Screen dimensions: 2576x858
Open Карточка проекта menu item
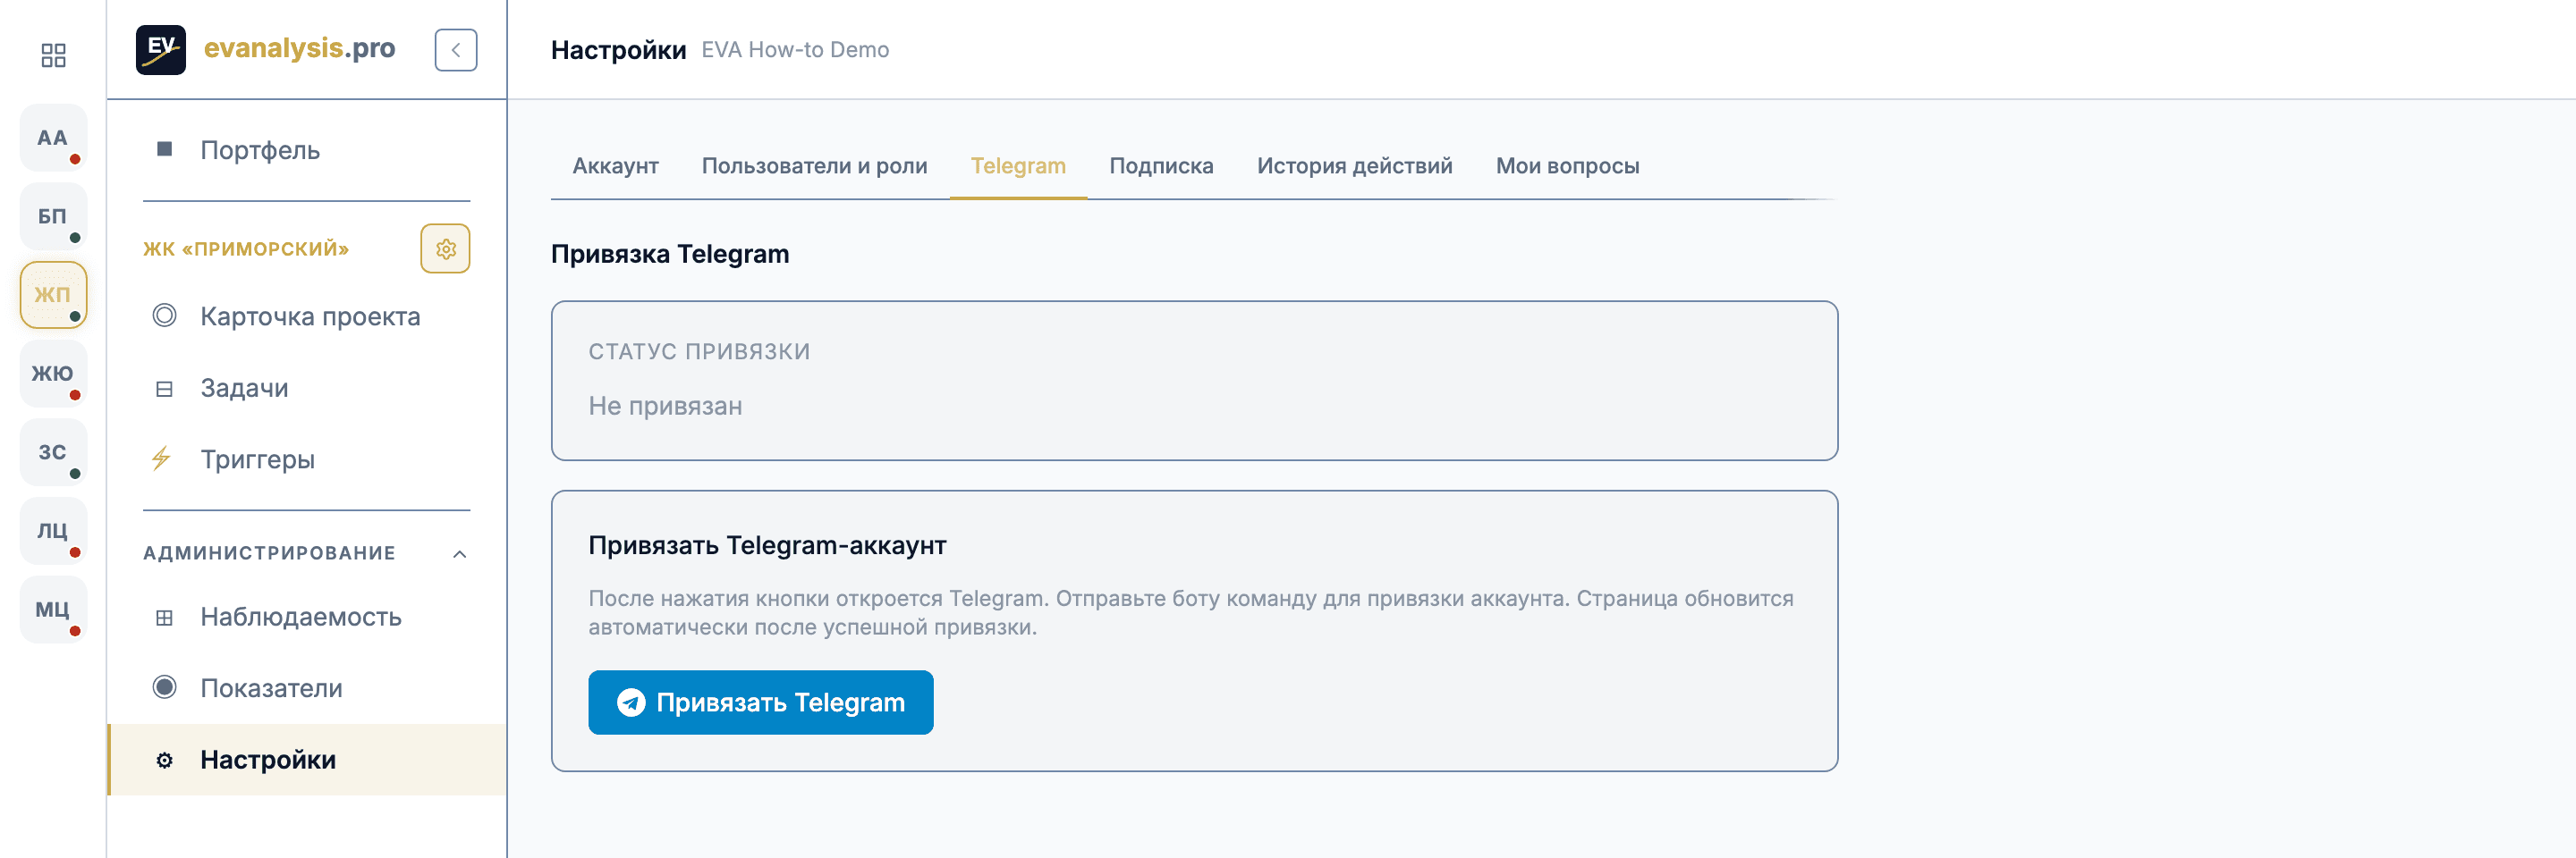tap(306, 316)
